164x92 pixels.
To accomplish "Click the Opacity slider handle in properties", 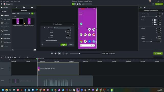I will pos(156,16).
